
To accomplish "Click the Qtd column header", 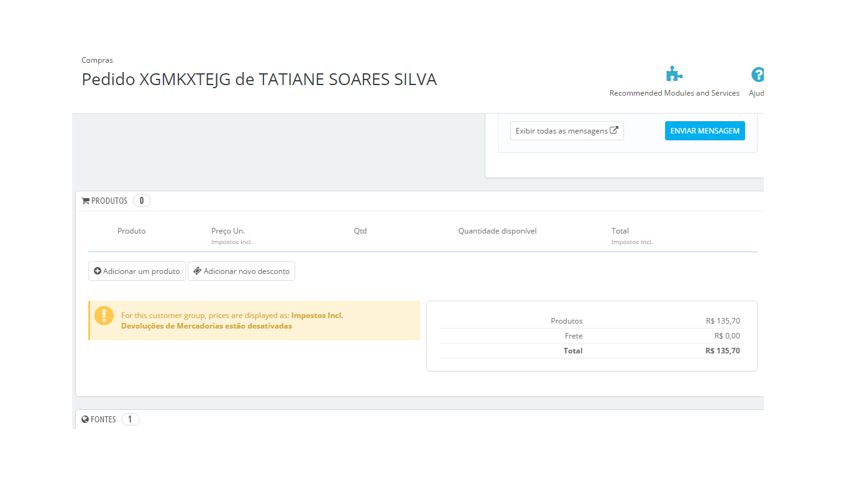I will pos(360,231).
